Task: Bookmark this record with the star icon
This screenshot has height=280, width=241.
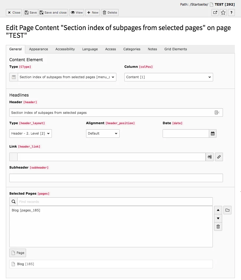Action: tap(223, 12)
